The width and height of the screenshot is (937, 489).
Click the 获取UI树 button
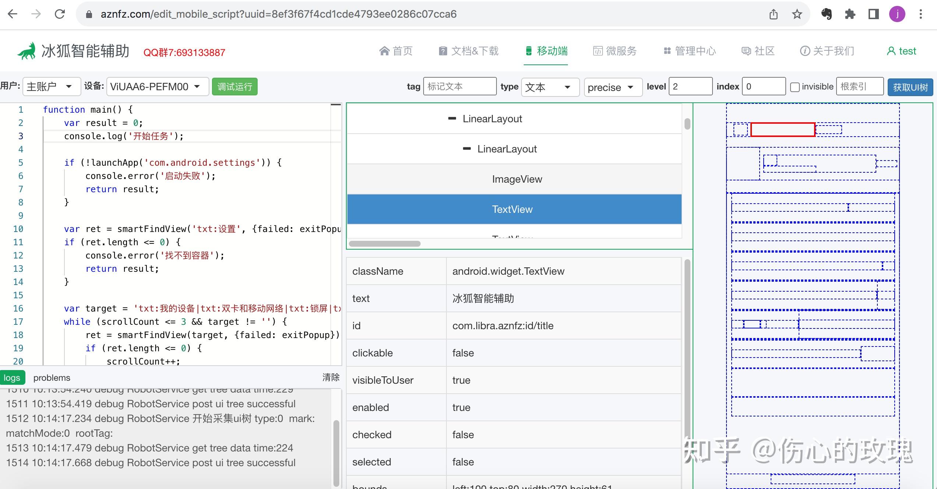tap(911, 87)
